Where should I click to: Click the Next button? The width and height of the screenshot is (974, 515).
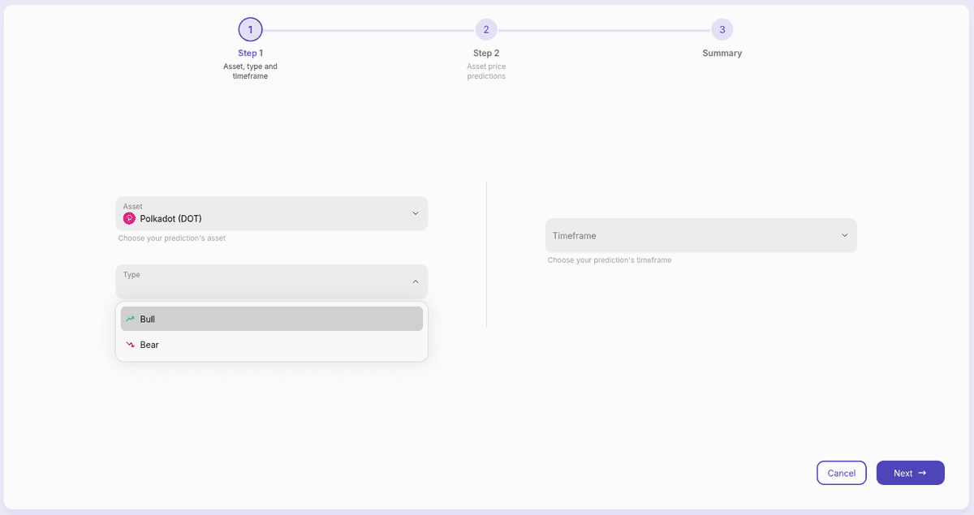(x=911, y=473)
